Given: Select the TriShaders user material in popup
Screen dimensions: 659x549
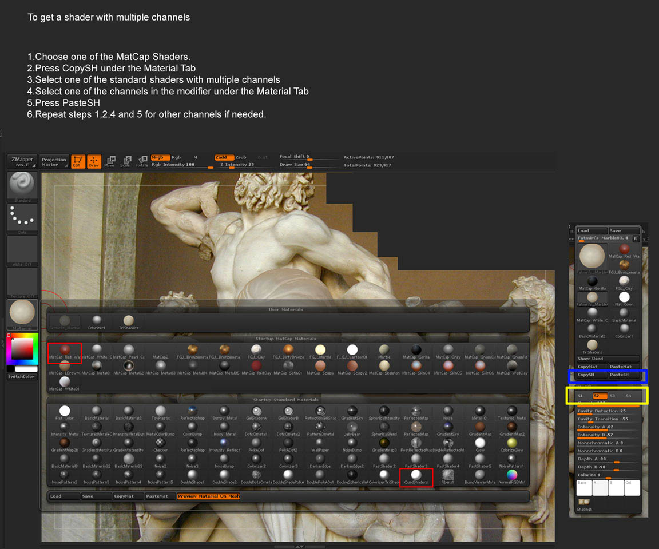Looking at the screenshot, I should click(x=129, y=323).
